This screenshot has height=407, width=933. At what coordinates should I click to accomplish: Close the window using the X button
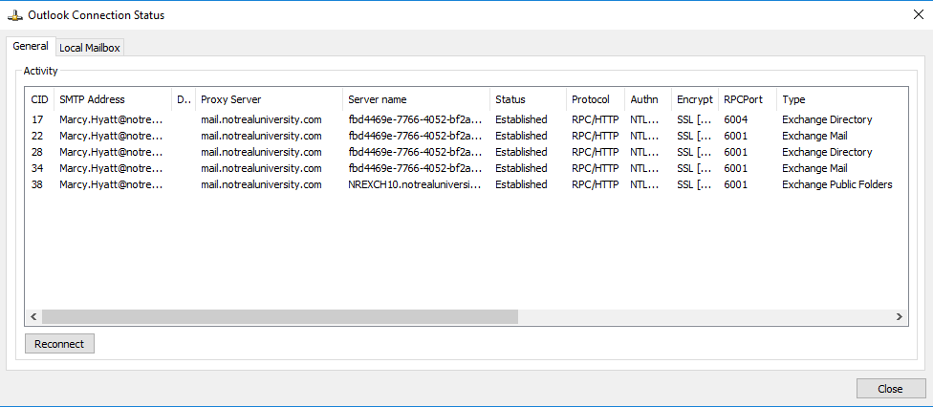pos(918,15)
